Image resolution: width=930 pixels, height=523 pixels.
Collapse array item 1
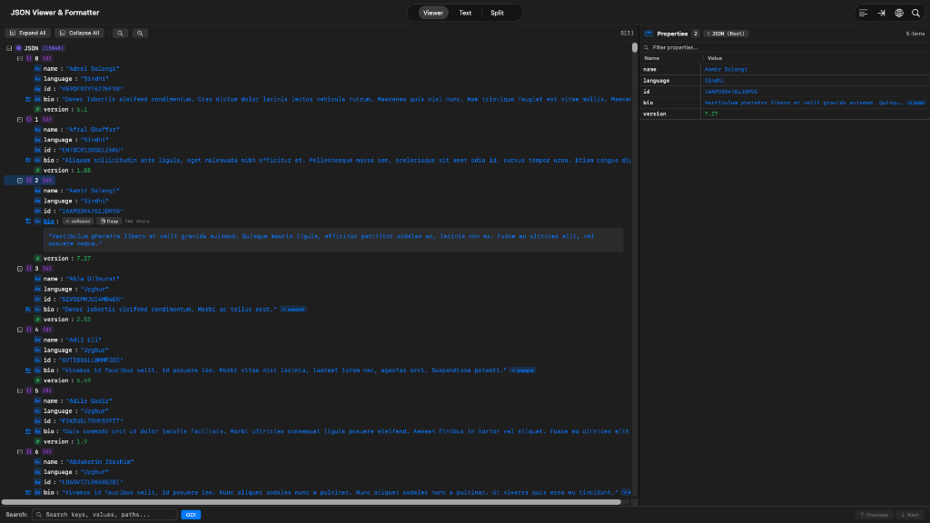point(20,119)
